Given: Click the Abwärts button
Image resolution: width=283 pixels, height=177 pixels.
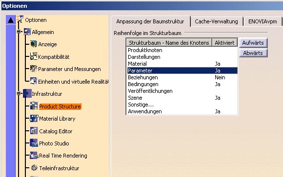Looking at the screenshot, I should (x=253, y=53).
